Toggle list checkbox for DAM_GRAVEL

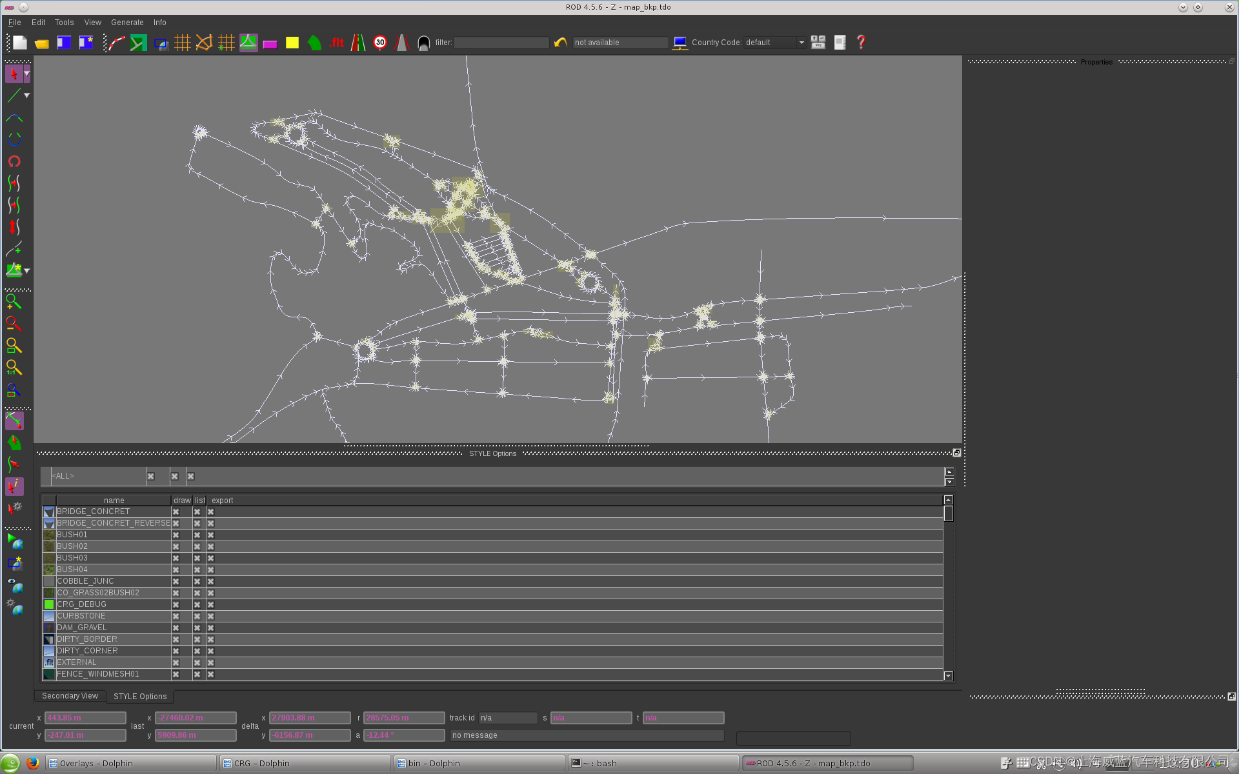pos(197,628)
